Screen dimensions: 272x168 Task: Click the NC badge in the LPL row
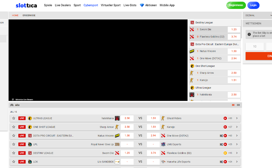[221, 144]
